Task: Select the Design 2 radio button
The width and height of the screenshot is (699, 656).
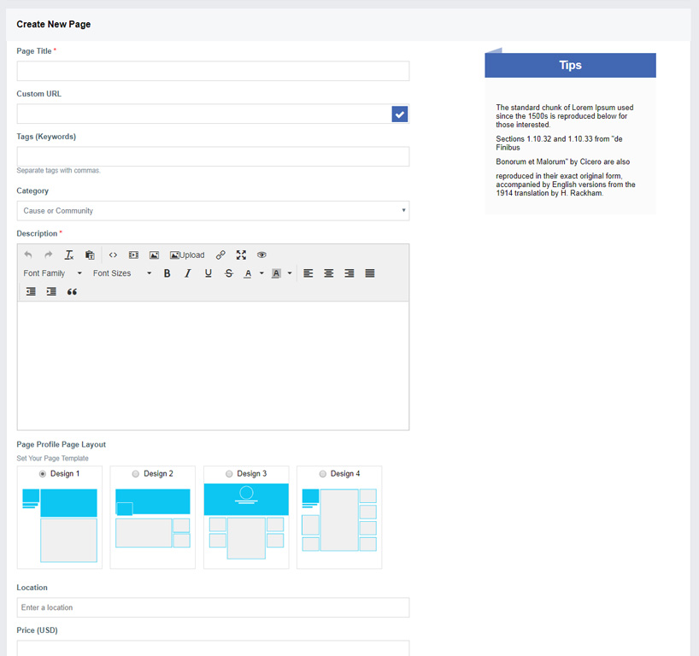Action: (136, 473)
